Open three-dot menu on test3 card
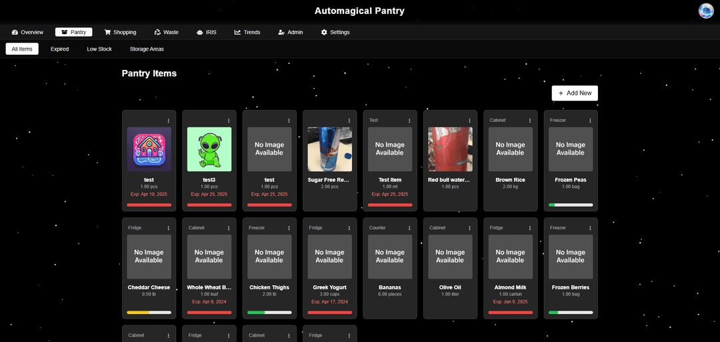The height and width of the screenshot is (342, 720). point(229,120)
